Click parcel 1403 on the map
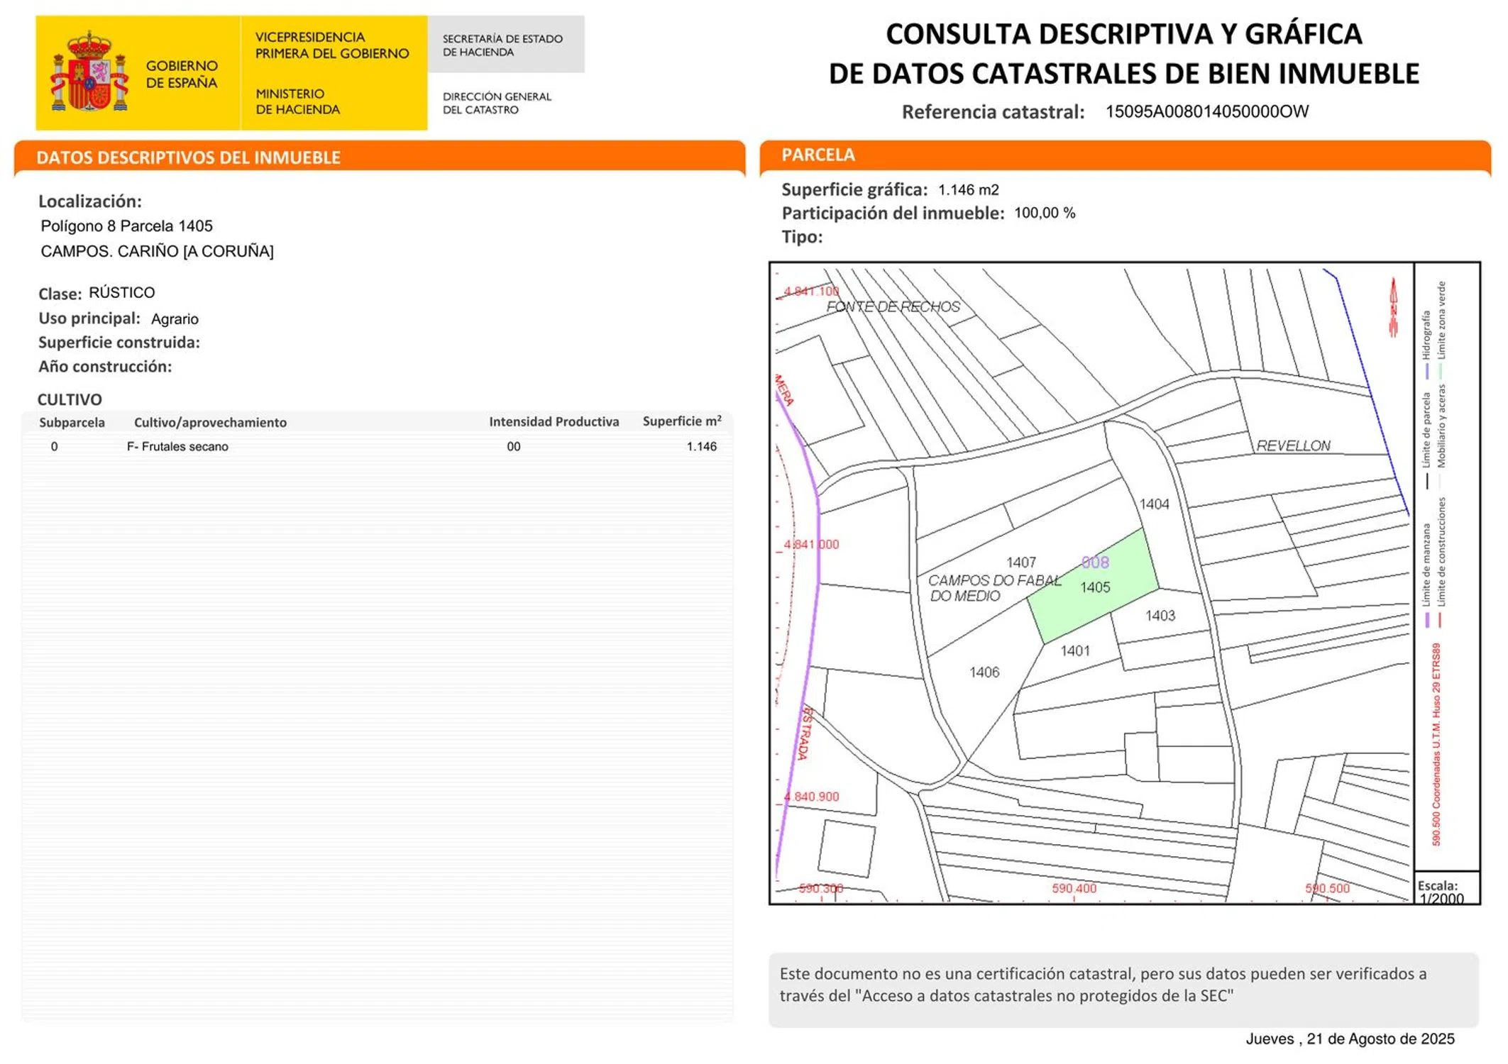This screenshot has width=1508, height=1064. 1160,616
